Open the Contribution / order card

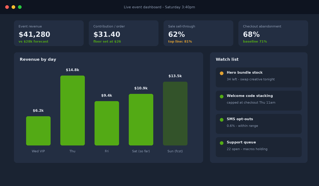click(124, 33)
